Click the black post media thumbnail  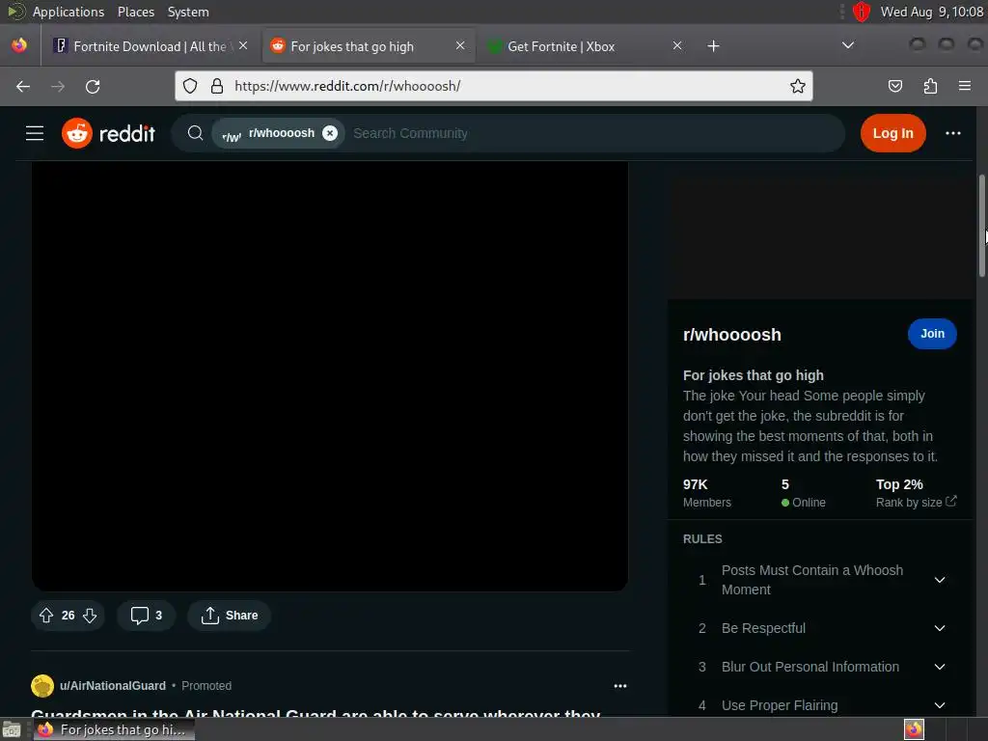pos(330,376)
